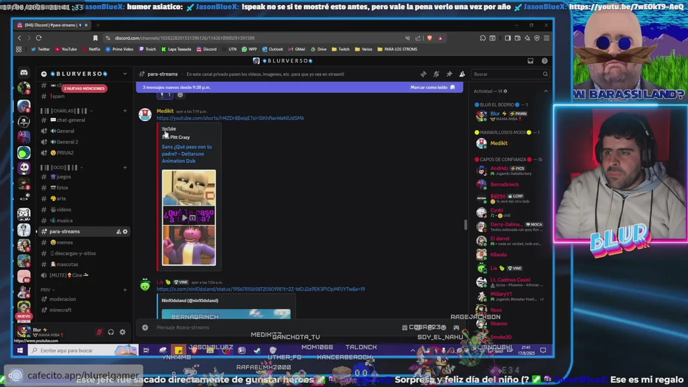The height and width of the screenshot is (387, 688).
Task: Edit para-streams channel settings gear
Action: 125,232
